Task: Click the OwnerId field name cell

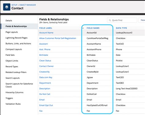Action: click(x=91, y=66)
